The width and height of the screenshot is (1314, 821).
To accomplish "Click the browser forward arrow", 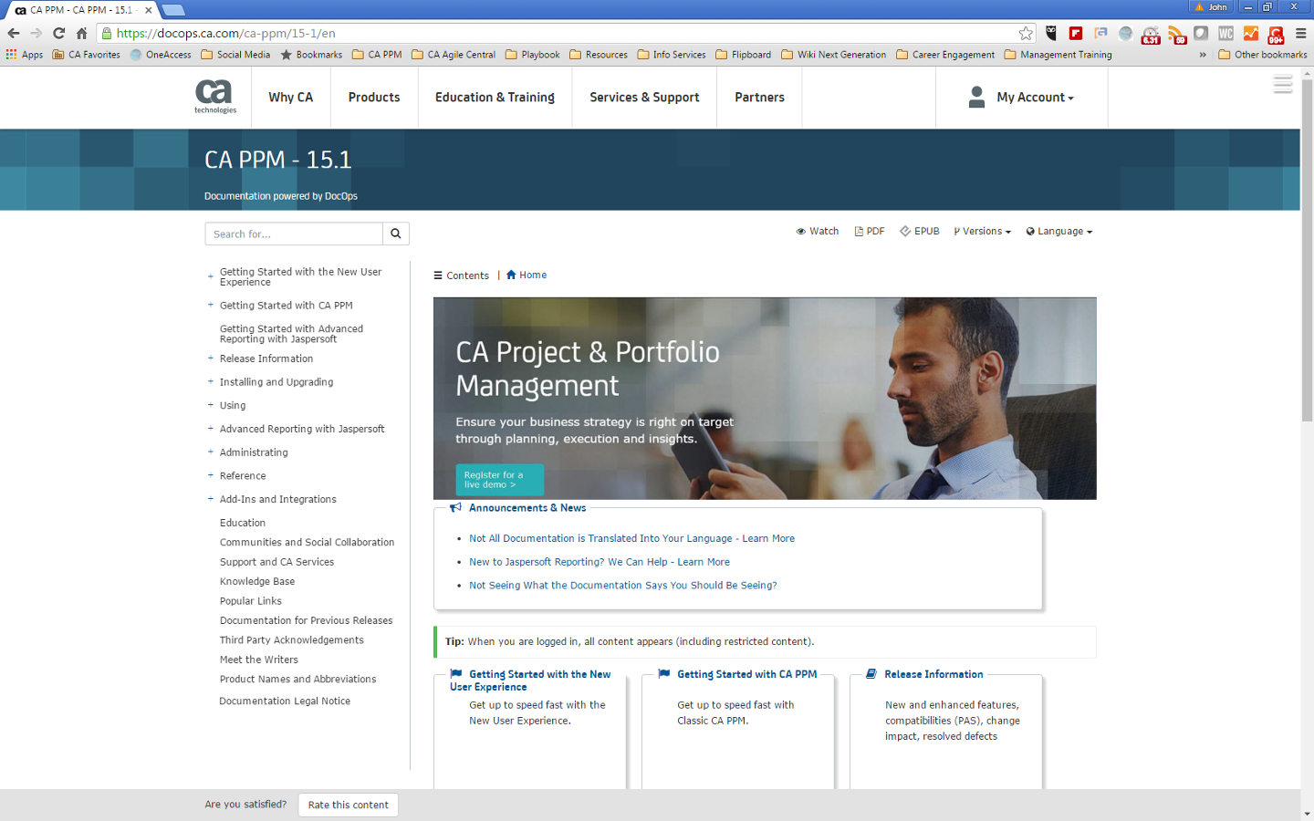I will tap(36, 33).
